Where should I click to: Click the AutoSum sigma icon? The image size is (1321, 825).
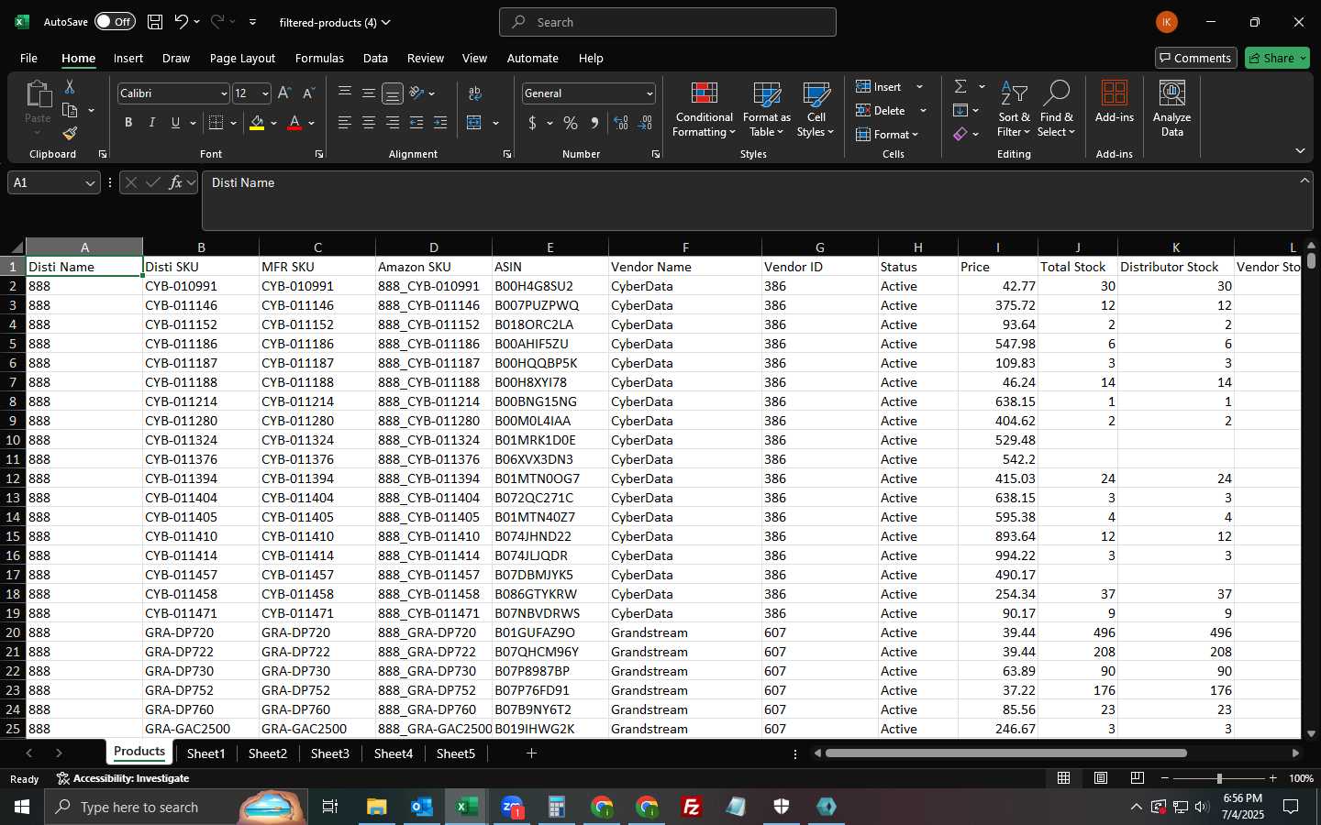click(x=960, y=86)
